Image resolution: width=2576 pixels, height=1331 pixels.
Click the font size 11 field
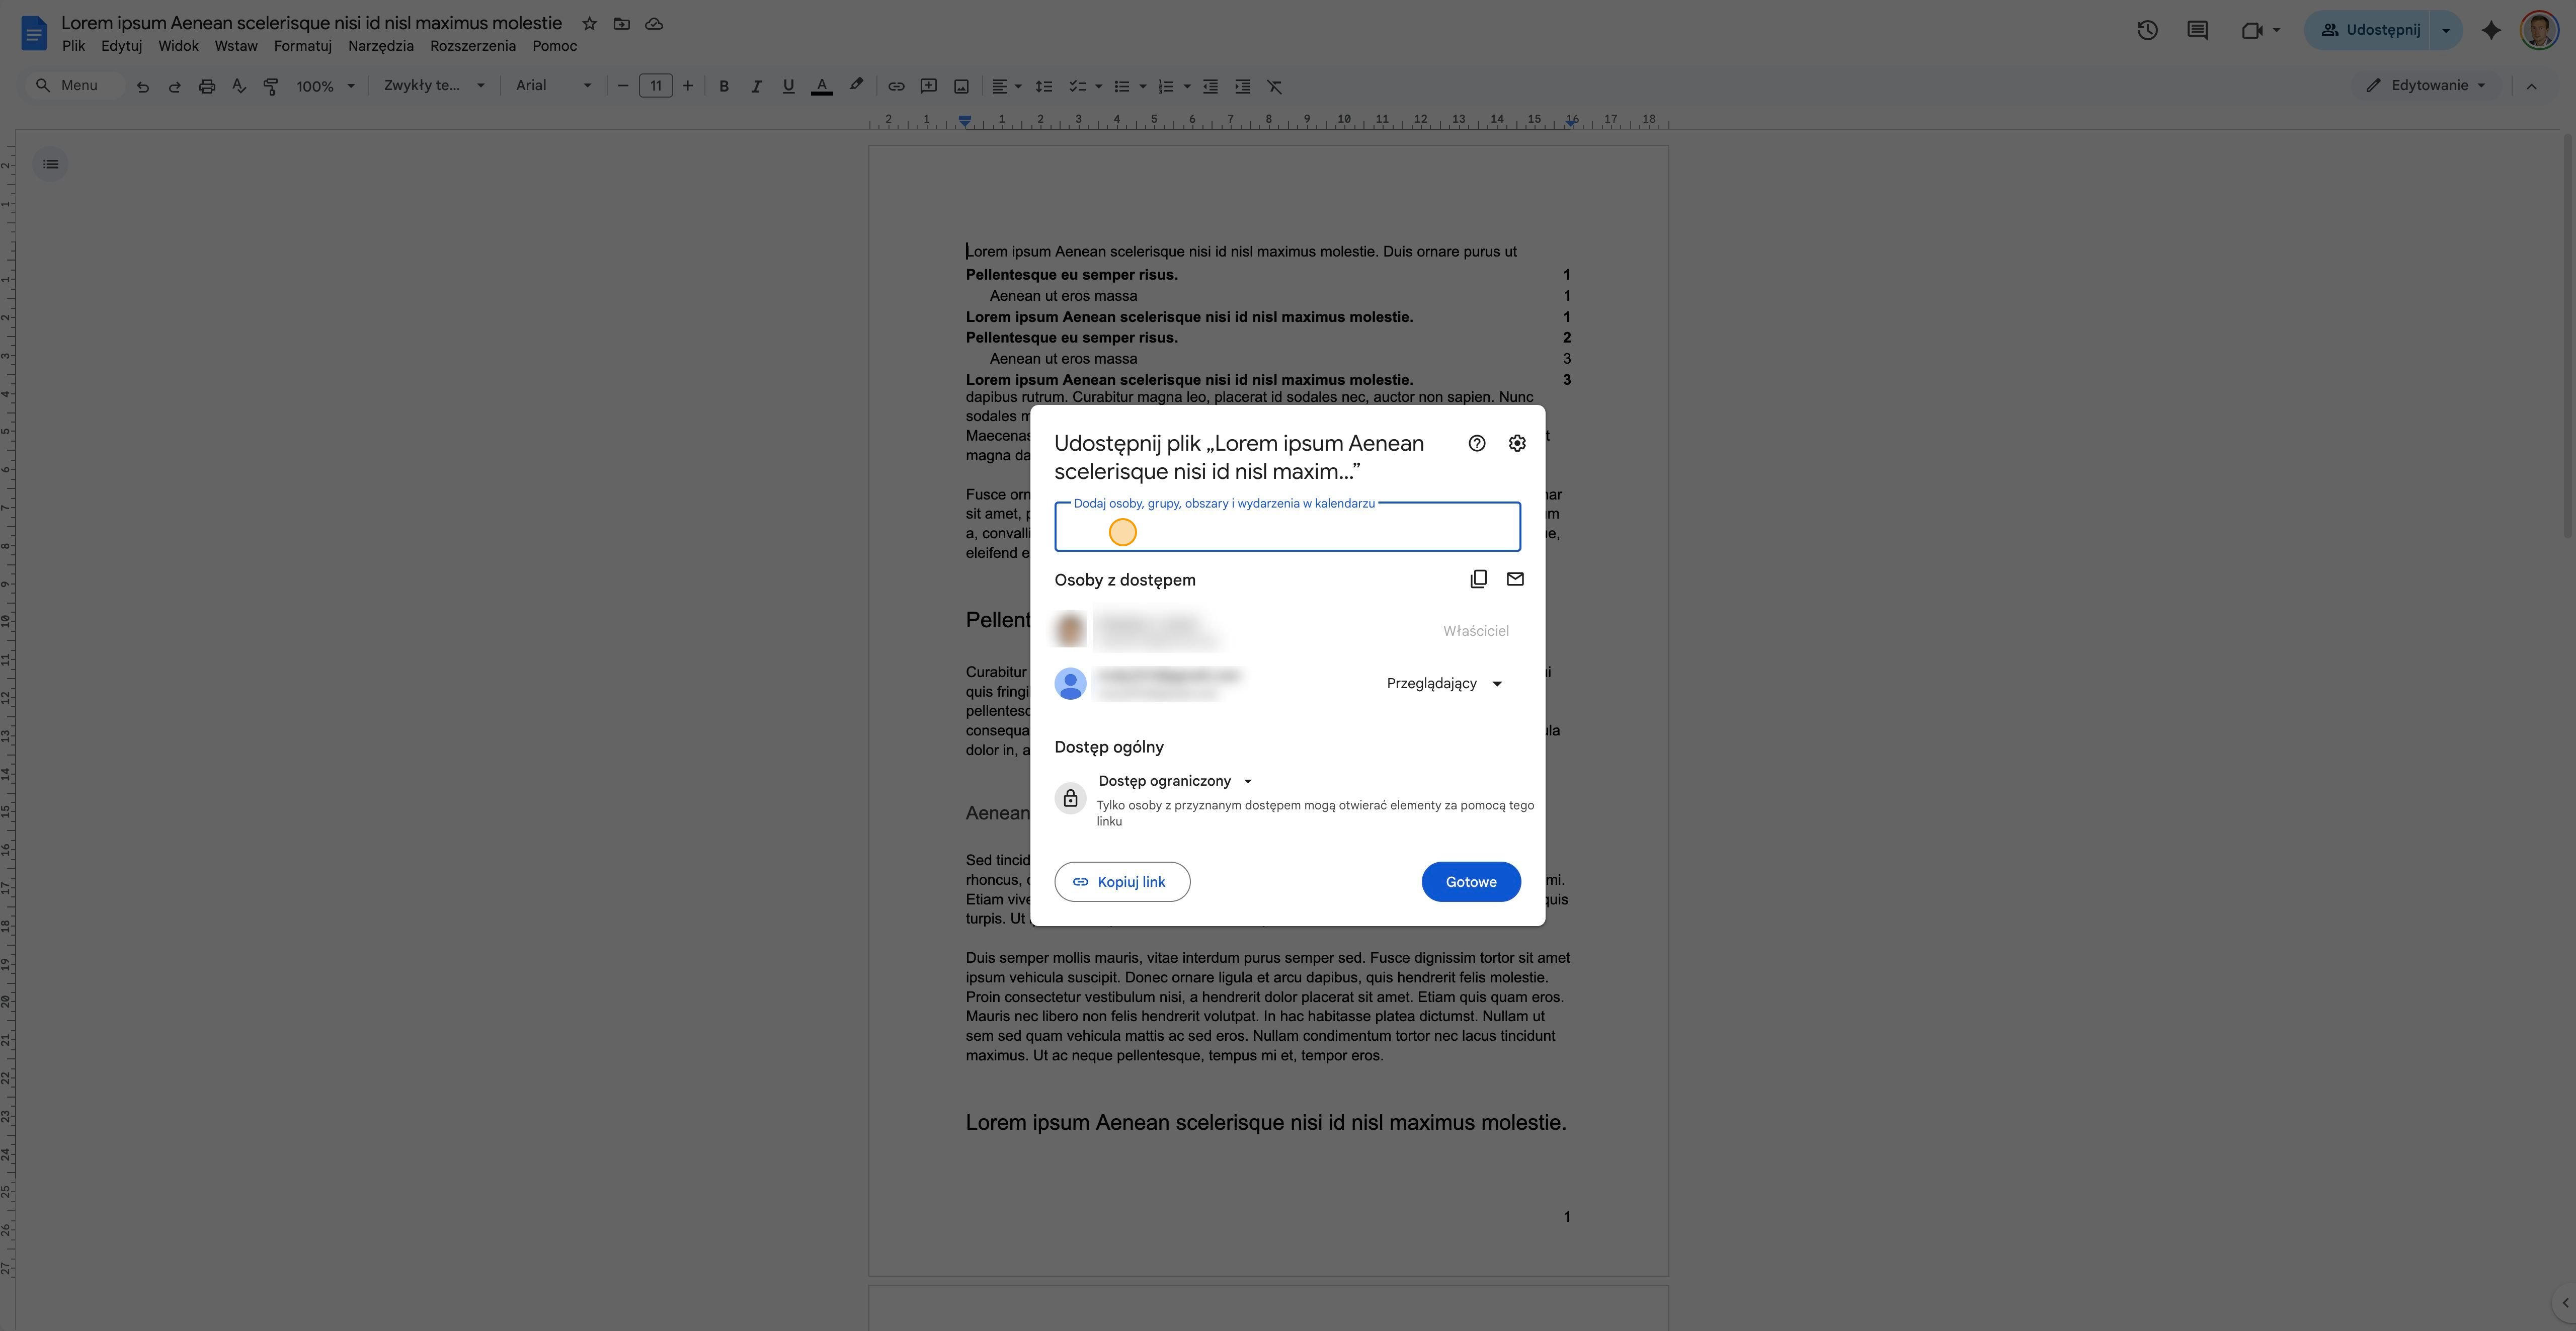point(655,86)
